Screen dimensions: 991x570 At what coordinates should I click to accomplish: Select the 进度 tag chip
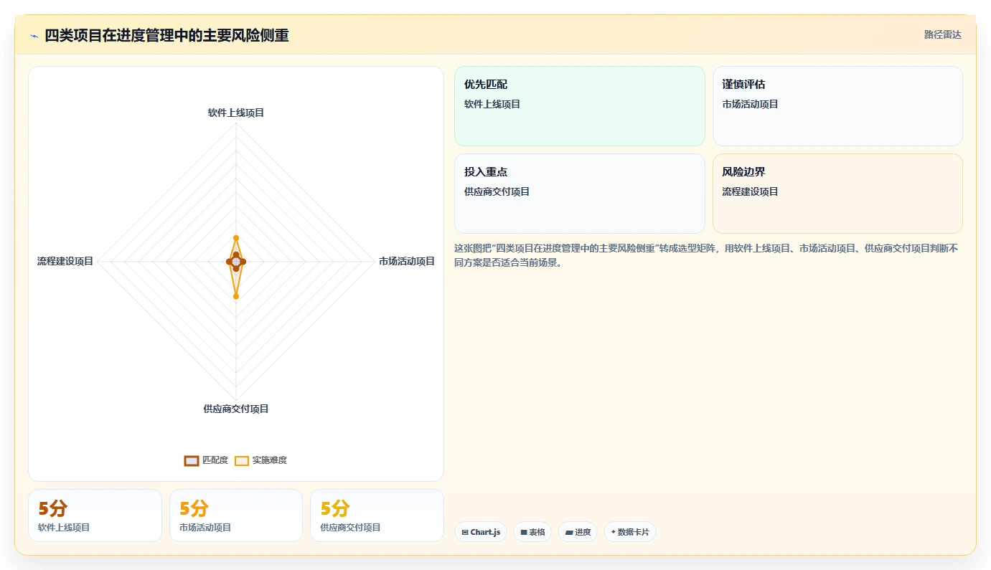(578, 532)
